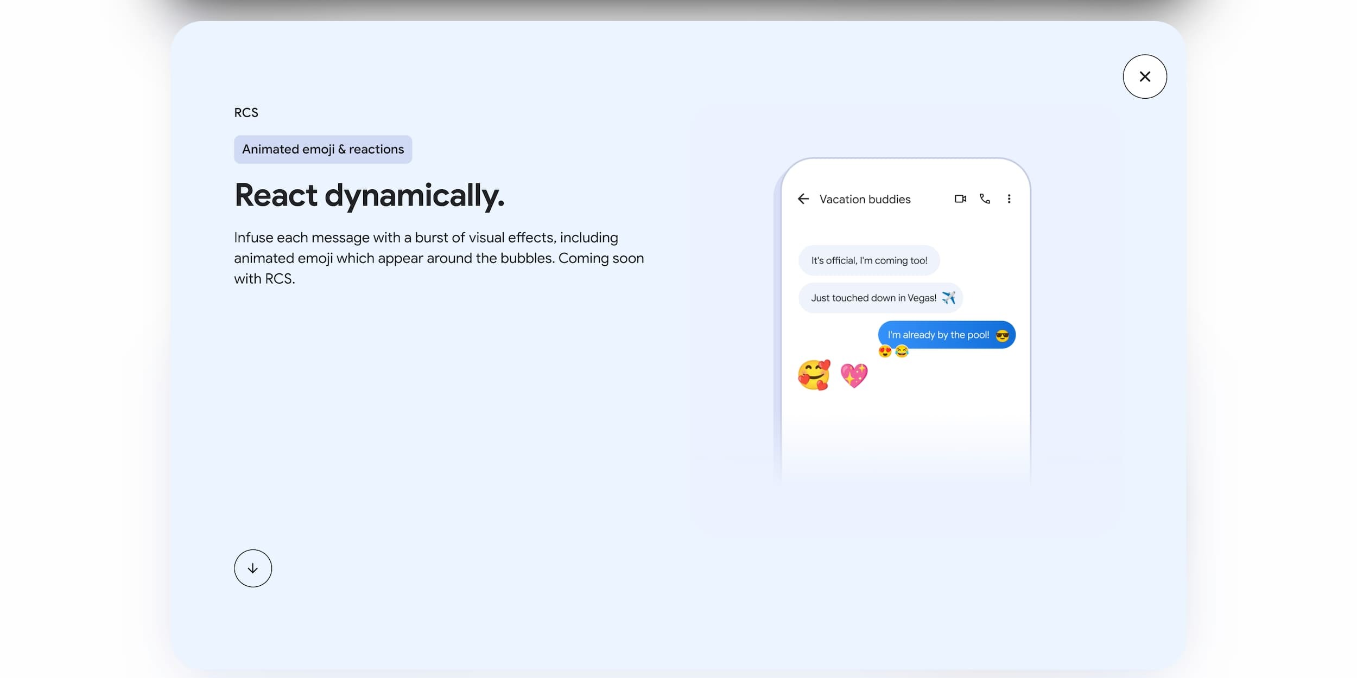Click the airplane emoji in Vegas message
The height and width of the screenshot is (678, 1357).
tap(948, 298)
